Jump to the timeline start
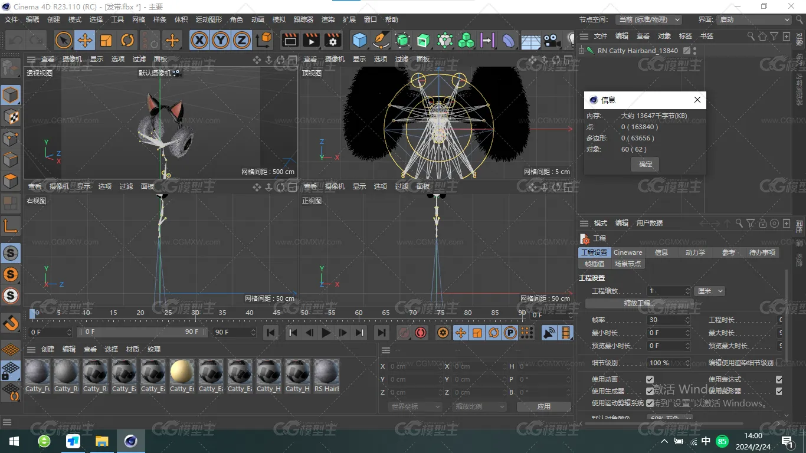 point(271,333)
